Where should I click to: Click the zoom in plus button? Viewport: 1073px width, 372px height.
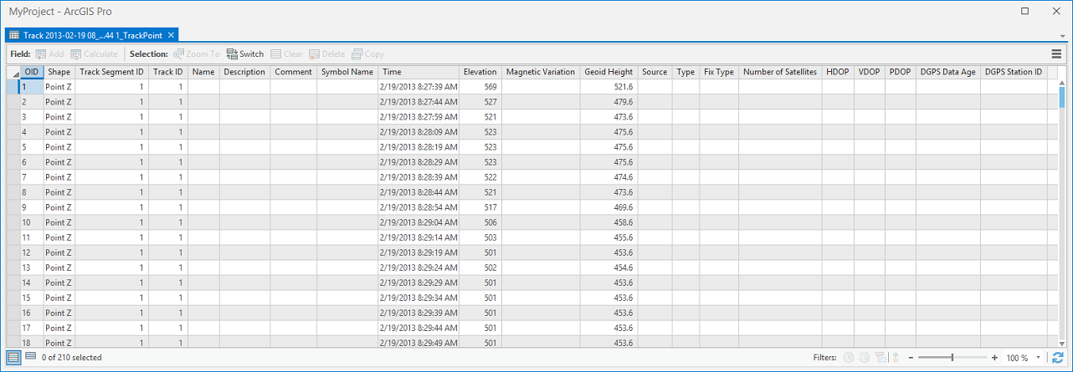(994, 358)
